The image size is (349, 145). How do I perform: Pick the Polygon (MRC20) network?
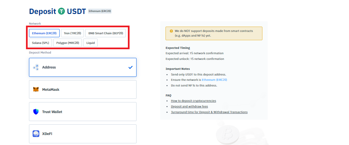pyautogui.click(x=68, y=43)
